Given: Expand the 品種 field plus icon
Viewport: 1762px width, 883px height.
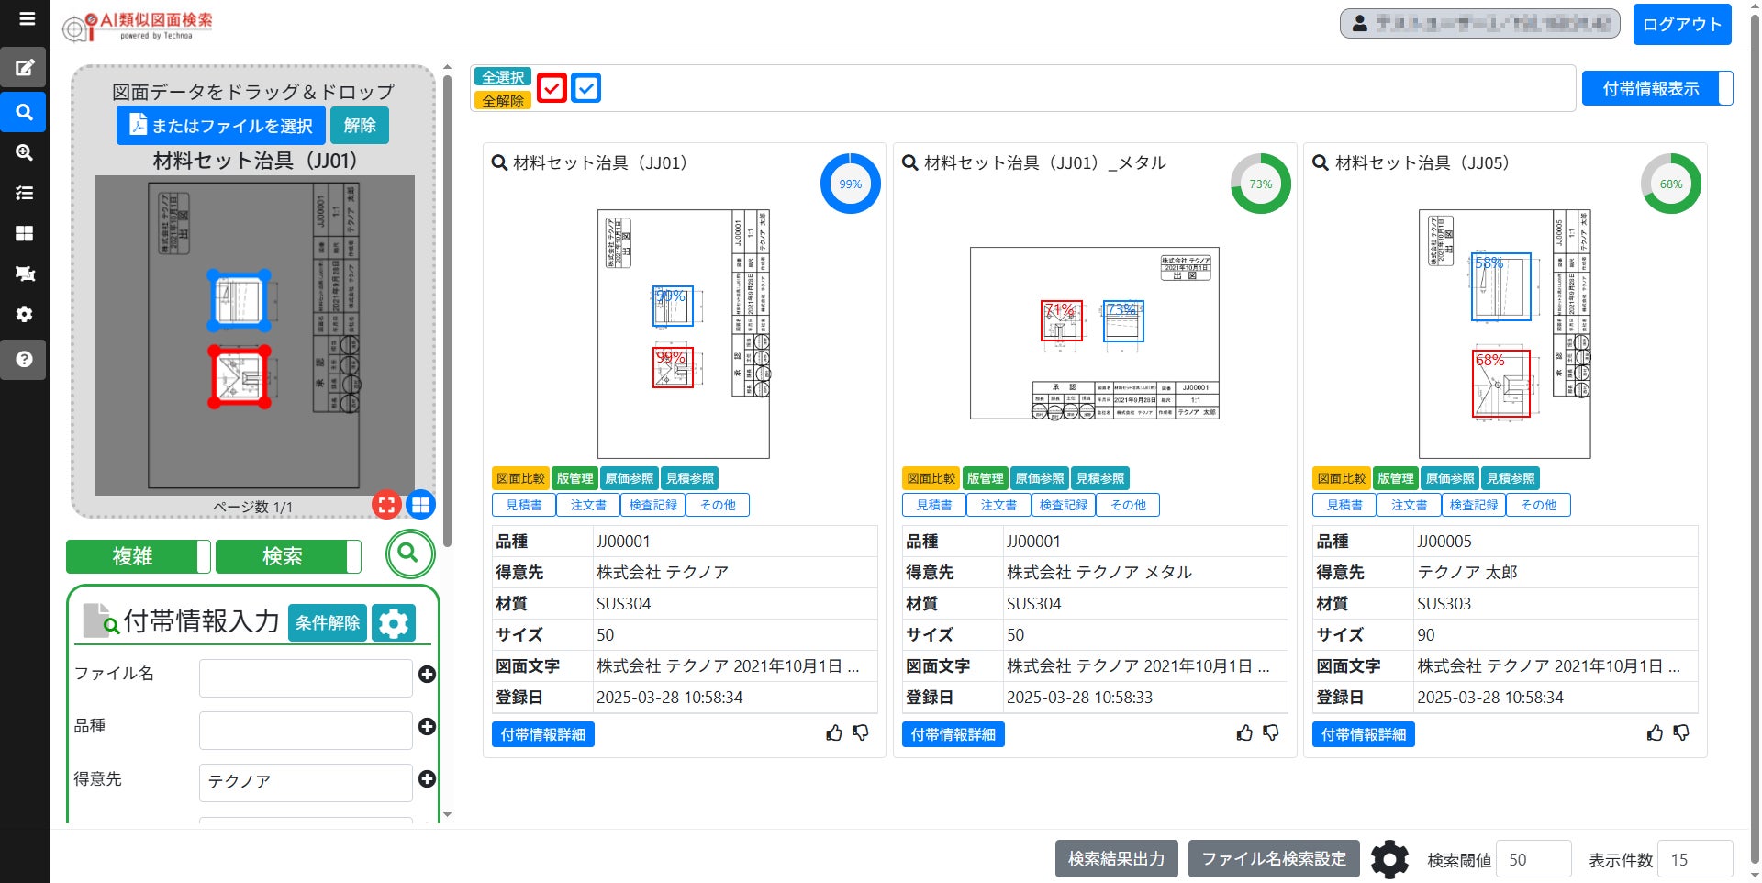Looking at the screenshot, I should tap(427, 727).
